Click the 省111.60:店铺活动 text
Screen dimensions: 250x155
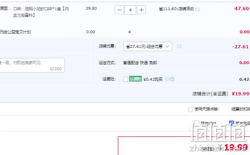[176, 9]
